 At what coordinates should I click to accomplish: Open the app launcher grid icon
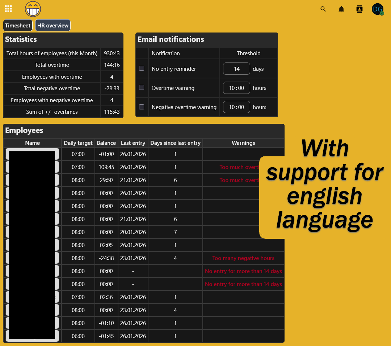[x=8, y=9]
